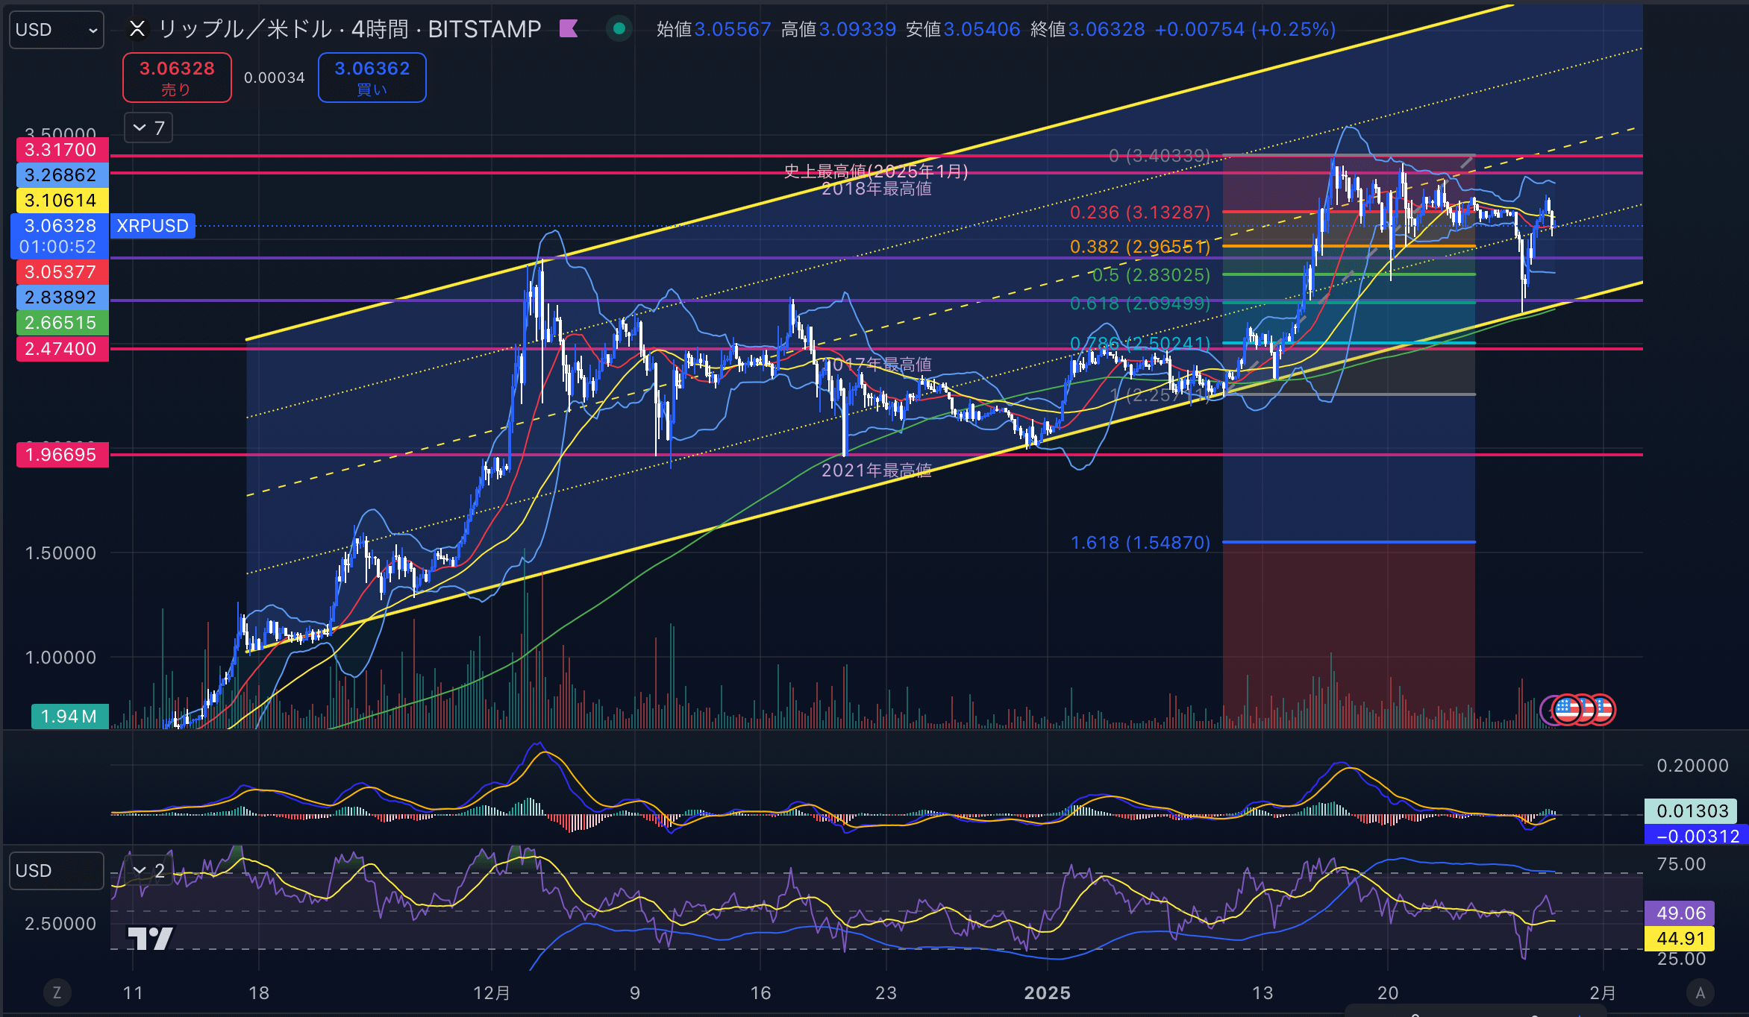Click the 1.94 M volume label

point(69,717)
